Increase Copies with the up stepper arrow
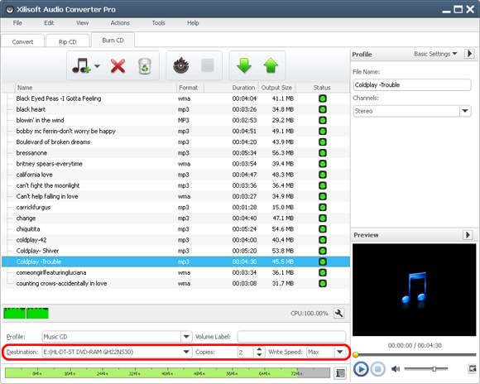Screen dimensions: 480x384 point(259,349)
